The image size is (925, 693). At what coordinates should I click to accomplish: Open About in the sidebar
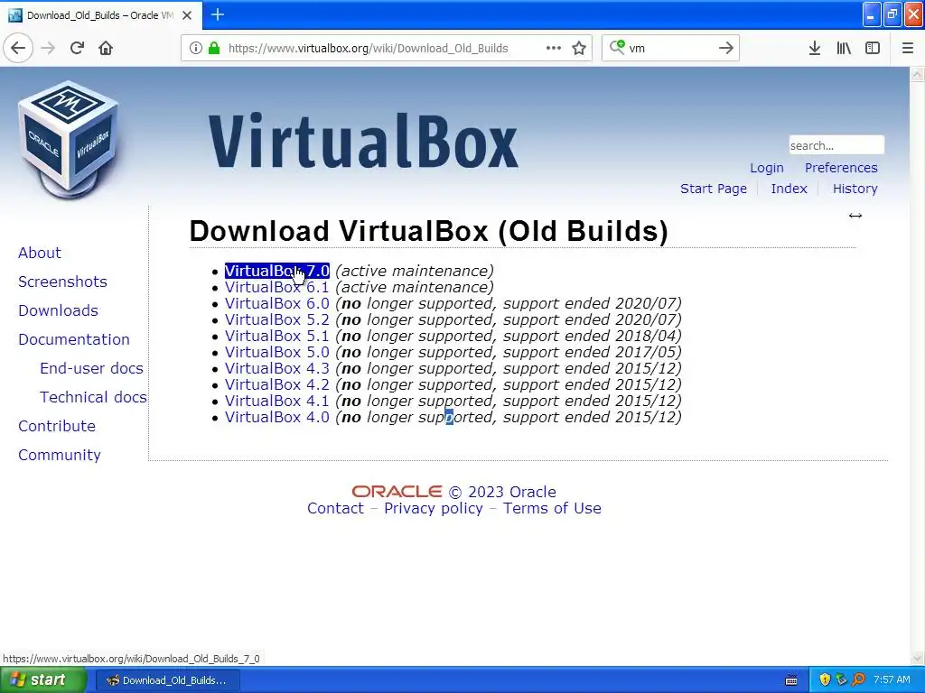pyautogui.click(x=40, y=253)
